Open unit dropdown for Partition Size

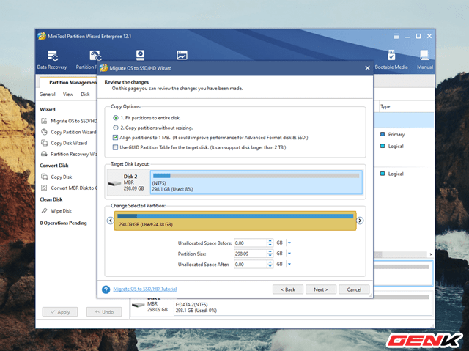pos(289,254)
